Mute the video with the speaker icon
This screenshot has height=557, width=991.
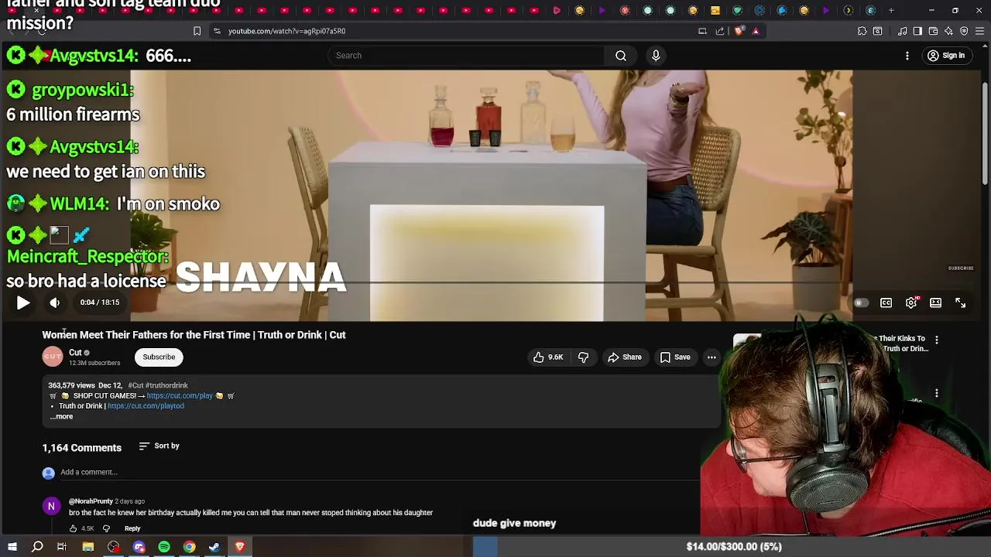click(x=54, y=303)
